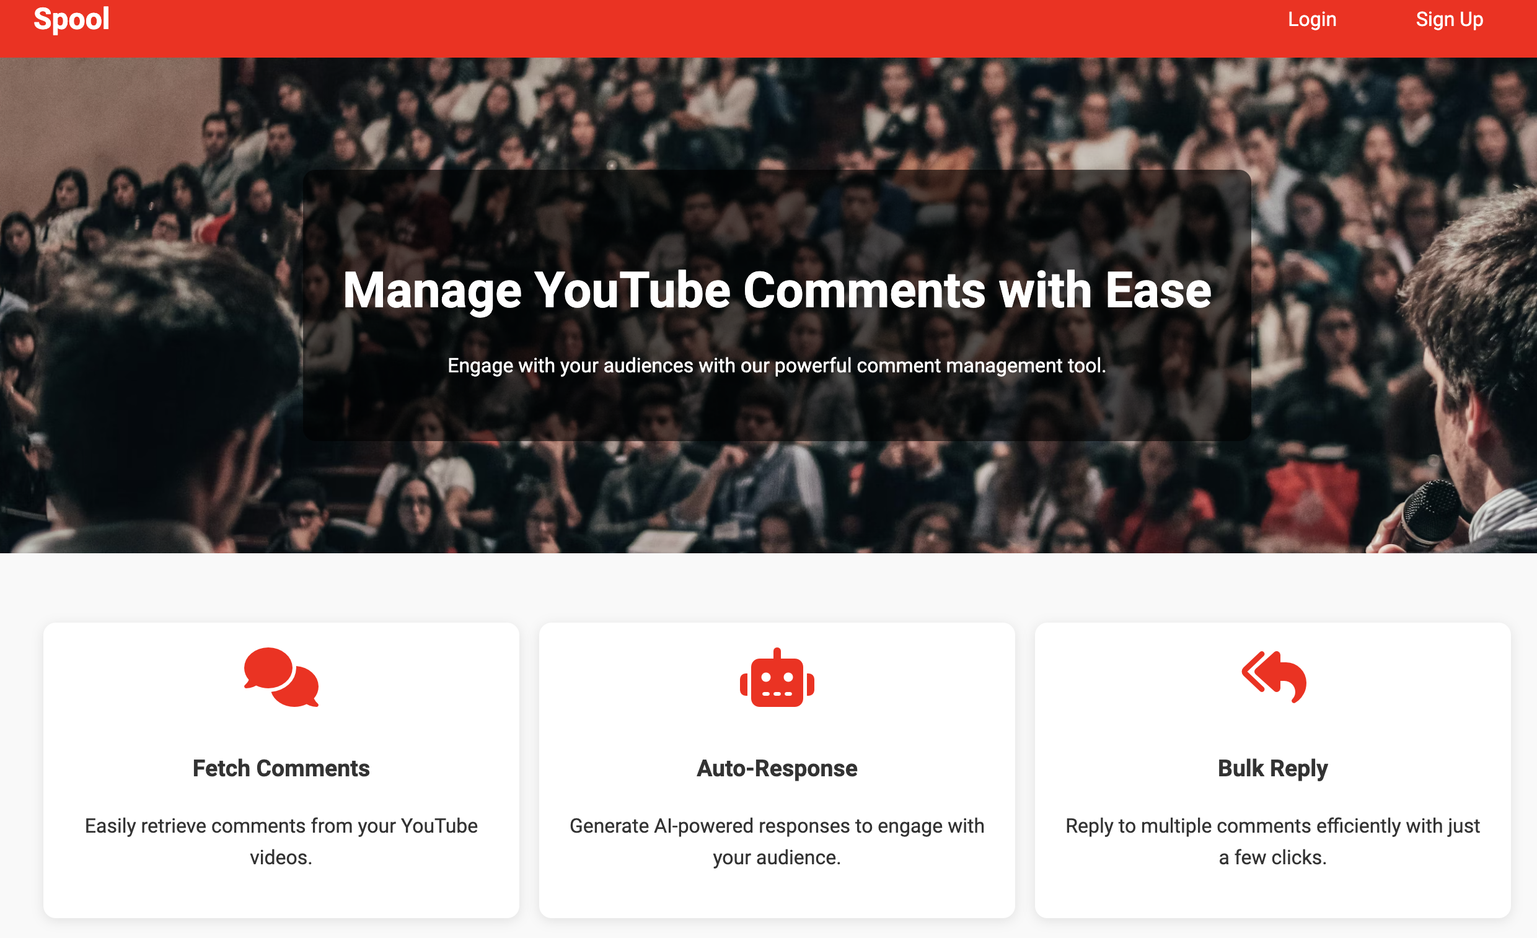
Task: Select the Fetch Comments heading
Action: point(281,768)
